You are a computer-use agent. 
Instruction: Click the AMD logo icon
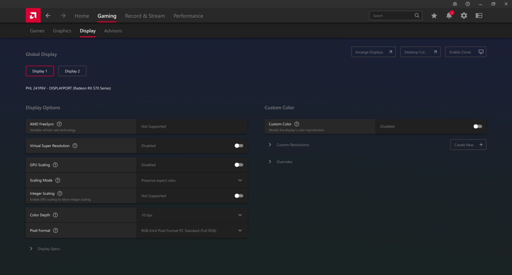(33, 16)
